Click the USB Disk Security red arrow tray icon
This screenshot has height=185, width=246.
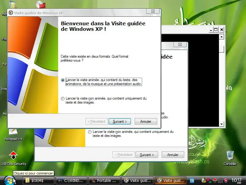click(x=215, y=180)
